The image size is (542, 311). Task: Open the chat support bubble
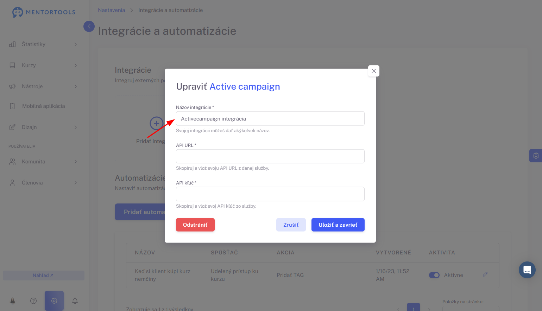tap(527, 270)
